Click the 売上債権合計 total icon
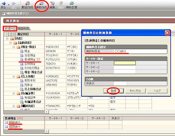 tap(22, 89)
